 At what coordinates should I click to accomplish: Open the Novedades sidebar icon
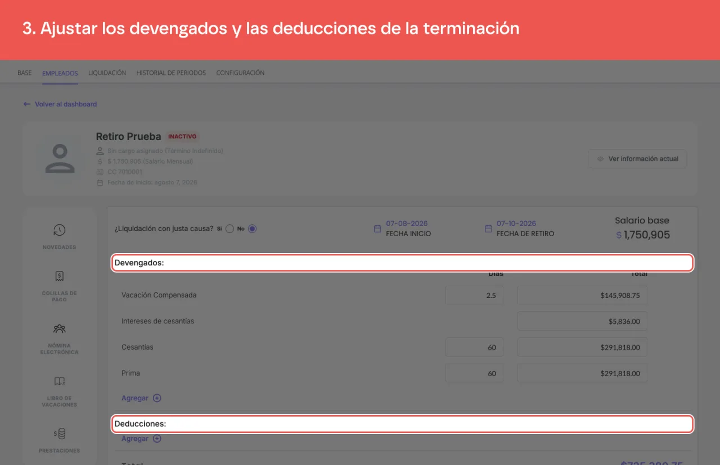point(59,230)
